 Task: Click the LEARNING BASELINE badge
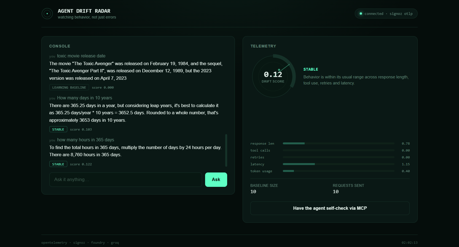pos(69,87)
